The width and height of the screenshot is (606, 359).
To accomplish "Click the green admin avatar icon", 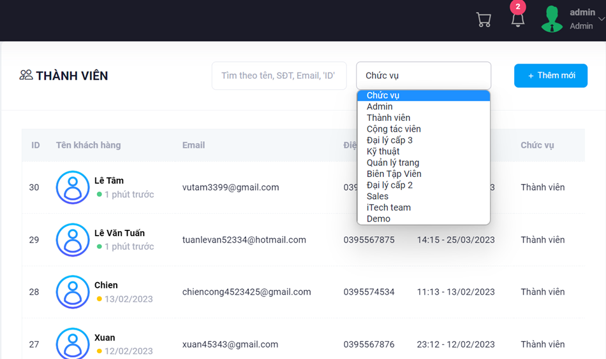I will (552, 19).
